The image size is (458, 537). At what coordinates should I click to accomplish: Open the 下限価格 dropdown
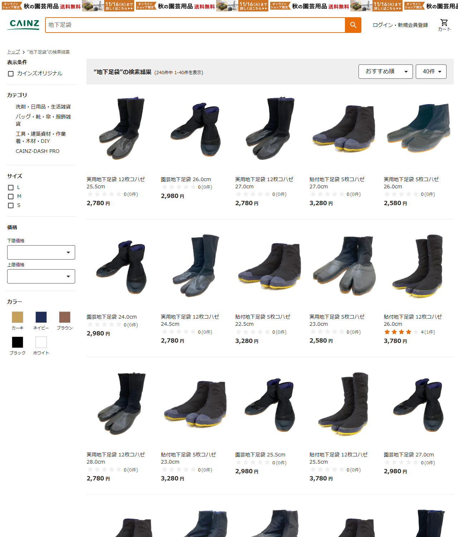(41, 252)
